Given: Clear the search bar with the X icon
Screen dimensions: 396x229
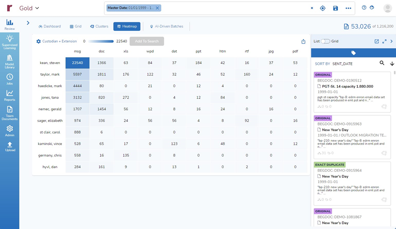Looking at the screenshot, I should (312, 8).
